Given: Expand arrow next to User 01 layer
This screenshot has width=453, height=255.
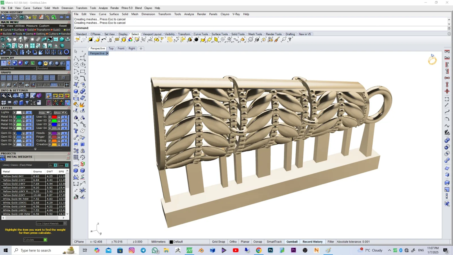Looking at the screenshot, I should (x=50, y=117).
